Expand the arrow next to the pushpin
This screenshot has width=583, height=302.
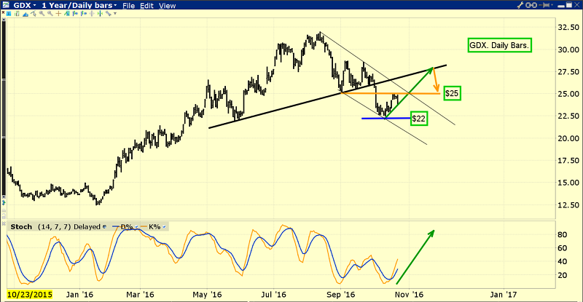tap(552, 5)
